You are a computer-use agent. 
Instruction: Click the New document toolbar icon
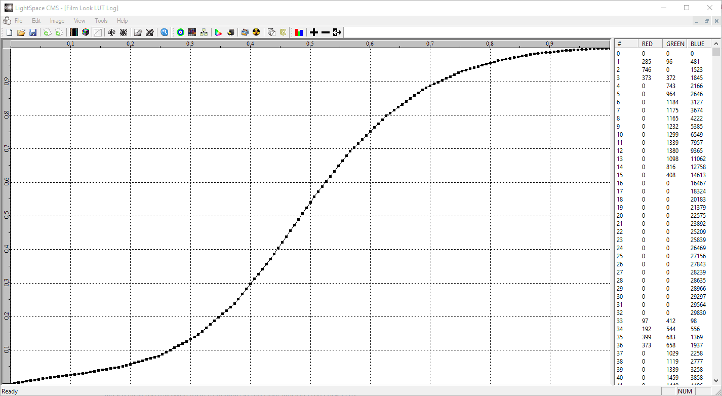(9, 32)
